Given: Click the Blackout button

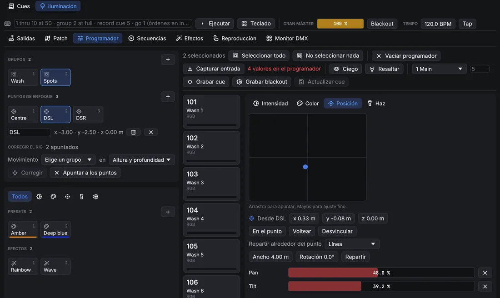Looking at the screenshot, I should [x=382, y=24].
